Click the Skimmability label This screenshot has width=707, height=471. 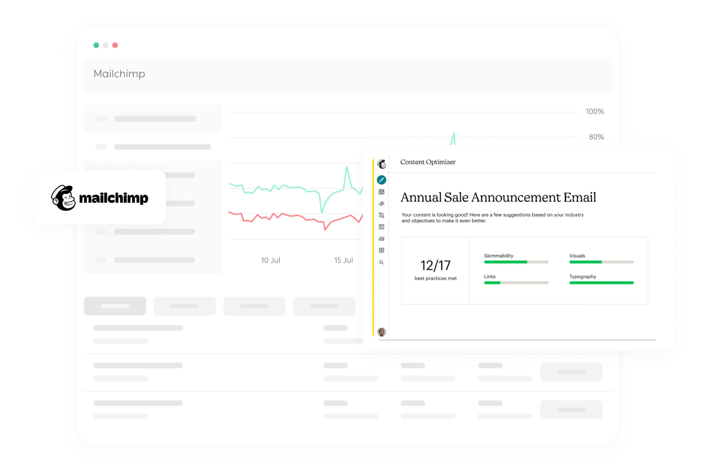[x=499, y=256]
